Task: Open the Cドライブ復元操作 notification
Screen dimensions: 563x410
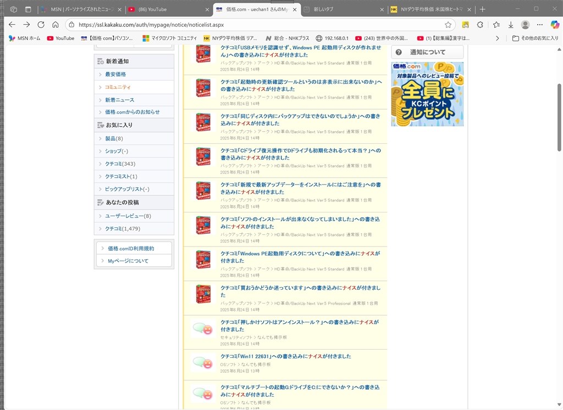Action: [301, 154]
